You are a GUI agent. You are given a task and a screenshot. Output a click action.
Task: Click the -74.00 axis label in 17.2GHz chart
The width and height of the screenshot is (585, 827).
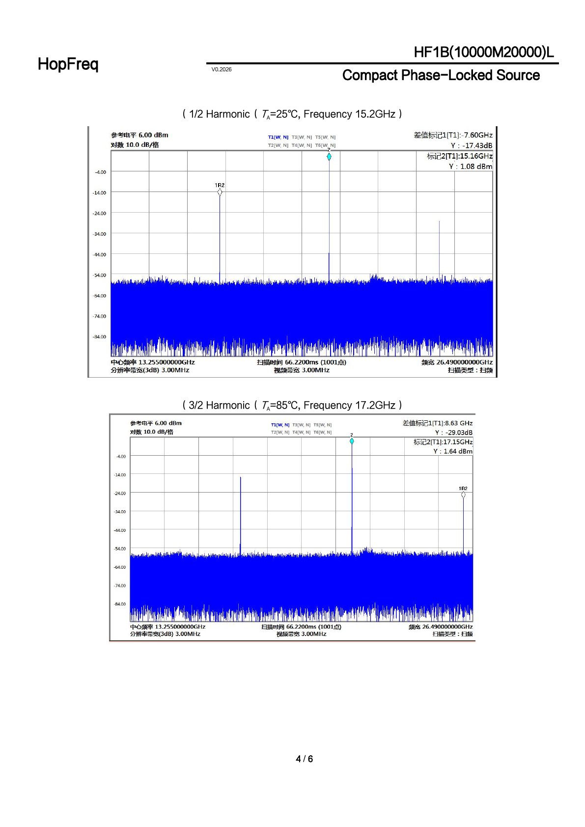120,586
